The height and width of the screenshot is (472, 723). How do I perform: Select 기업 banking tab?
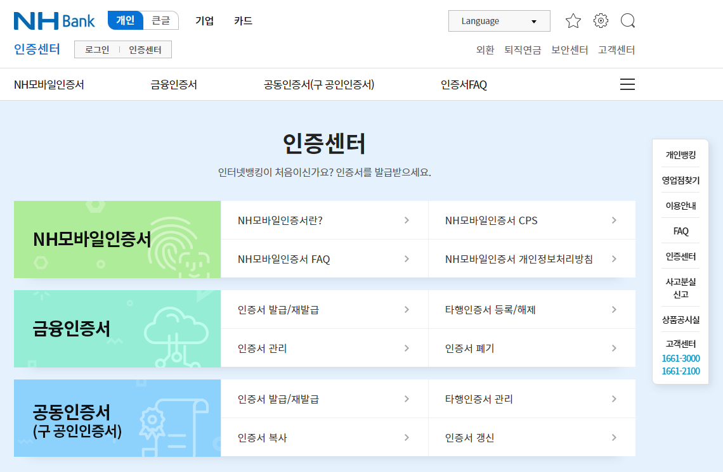click(204, 21)
